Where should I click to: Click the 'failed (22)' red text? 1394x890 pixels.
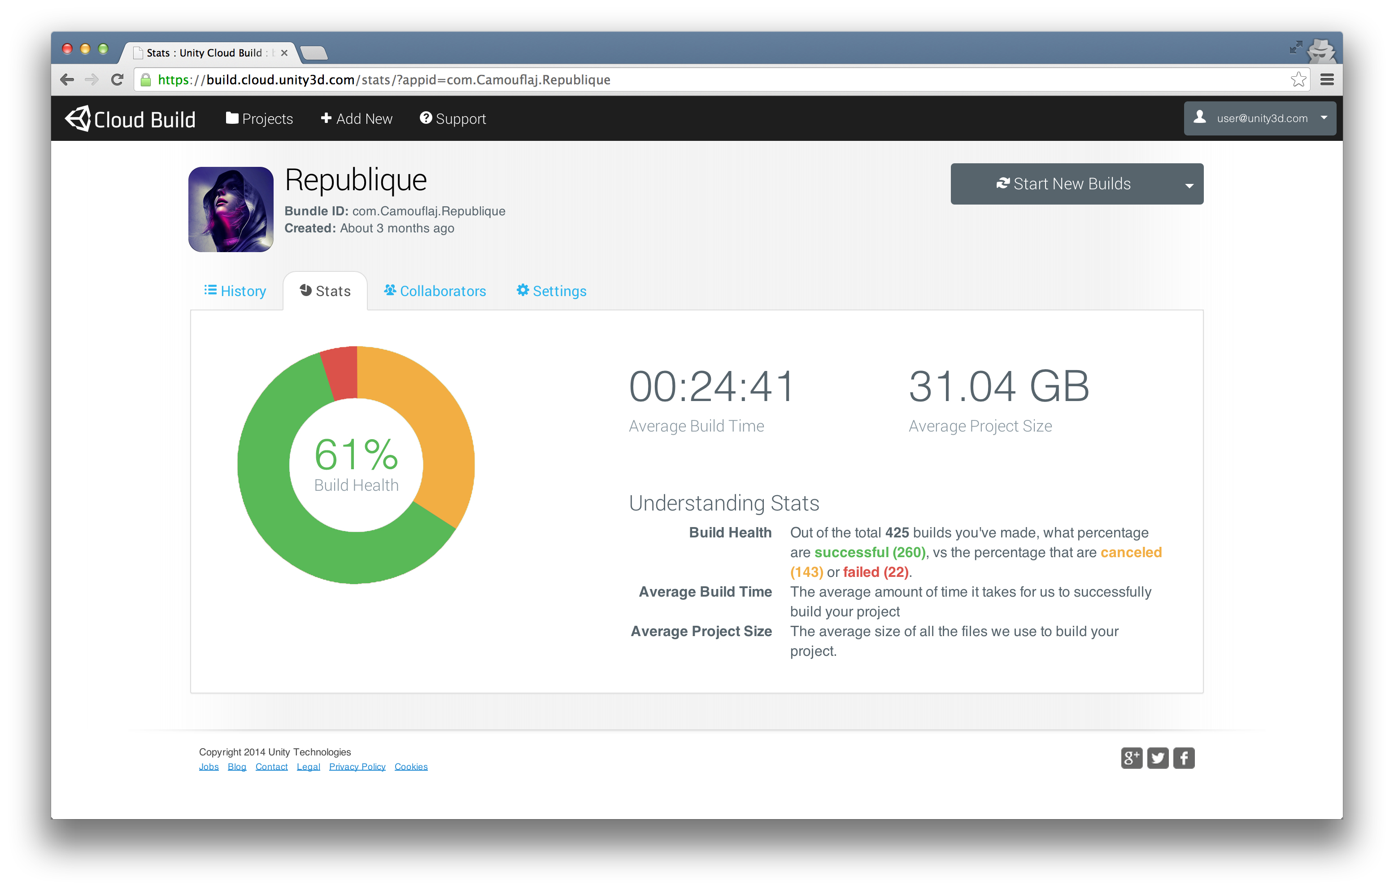pos(876,572)
